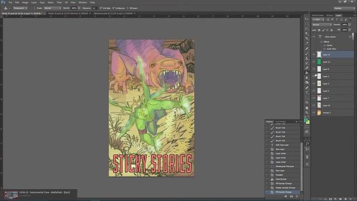Enable All Layers checkbox
The image size is (357, 201).
coord(128,8)
